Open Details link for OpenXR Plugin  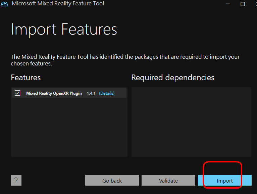coord(107,93)
